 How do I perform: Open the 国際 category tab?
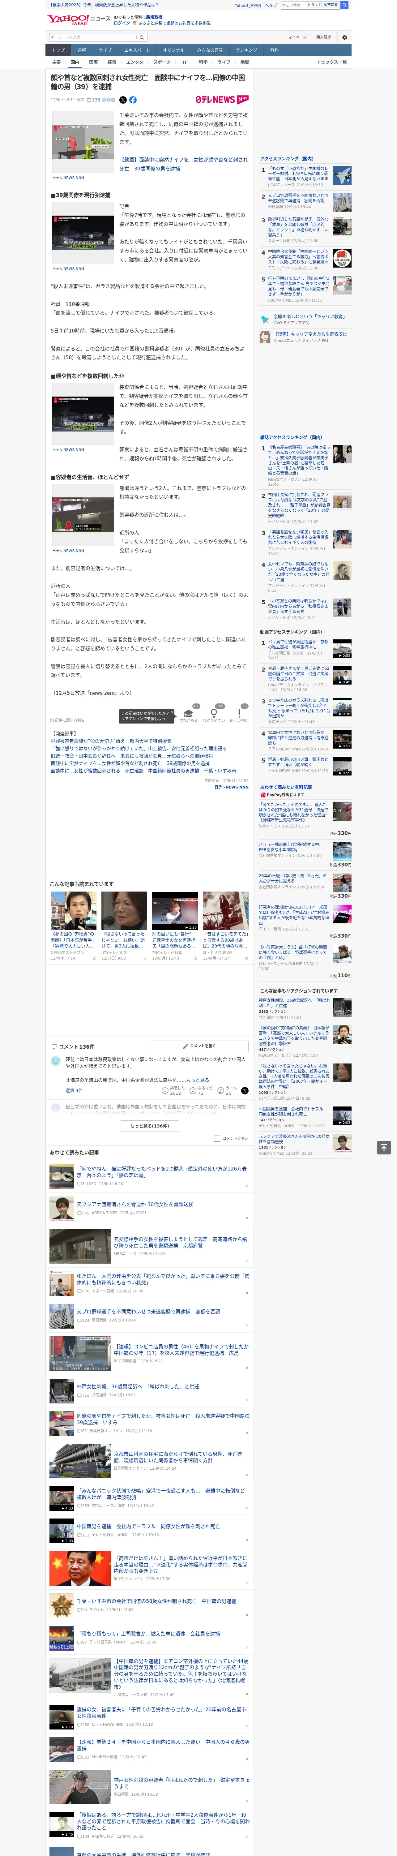coord(93,62)
